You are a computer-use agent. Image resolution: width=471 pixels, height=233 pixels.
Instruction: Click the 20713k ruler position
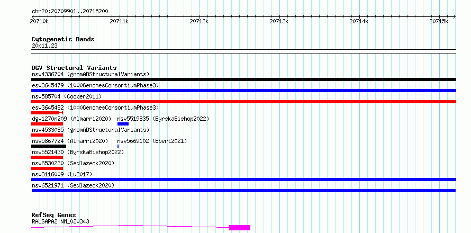pyautogui.click(x=279, y=21)
